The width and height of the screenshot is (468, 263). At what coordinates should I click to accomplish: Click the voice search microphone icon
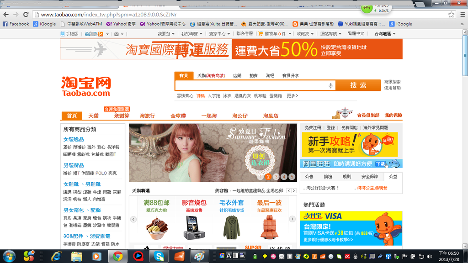click(x=330, y=85)
